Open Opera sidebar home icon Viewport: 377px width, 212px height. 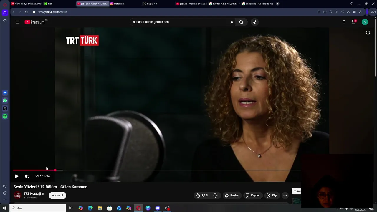click(x=5, y=13)
